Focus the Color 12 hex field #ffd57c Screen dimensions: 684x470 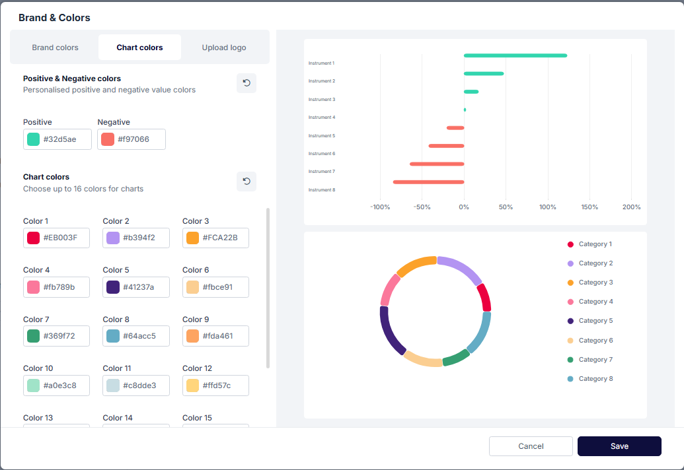click(220, 386)
